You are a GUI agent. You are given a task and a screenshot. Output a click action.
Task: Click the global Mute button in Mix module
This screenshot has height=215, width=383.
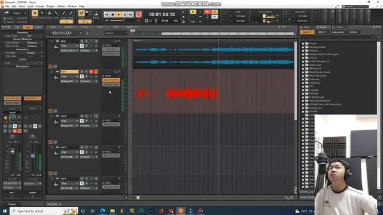193,12
